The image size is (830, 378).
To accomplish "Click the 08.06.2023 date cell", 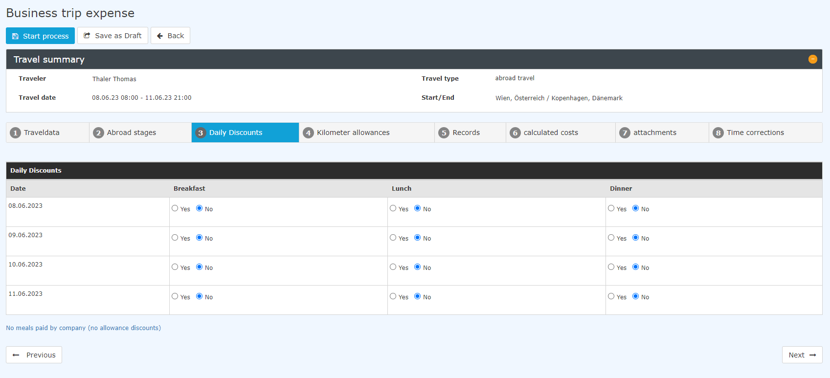I will (x=88, y=212).
